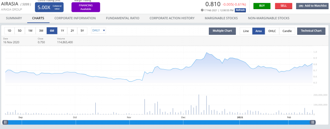
Task: Open the FUNDAMENTAL RATIO tab
Action: click(123, 18)
